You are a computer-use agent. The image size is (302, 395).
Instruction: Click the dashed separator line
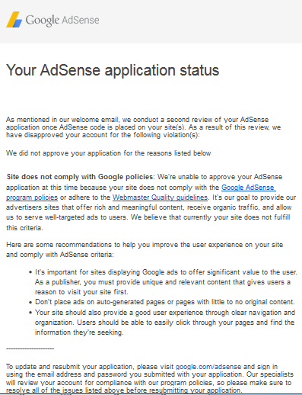[x=30, y=348]
